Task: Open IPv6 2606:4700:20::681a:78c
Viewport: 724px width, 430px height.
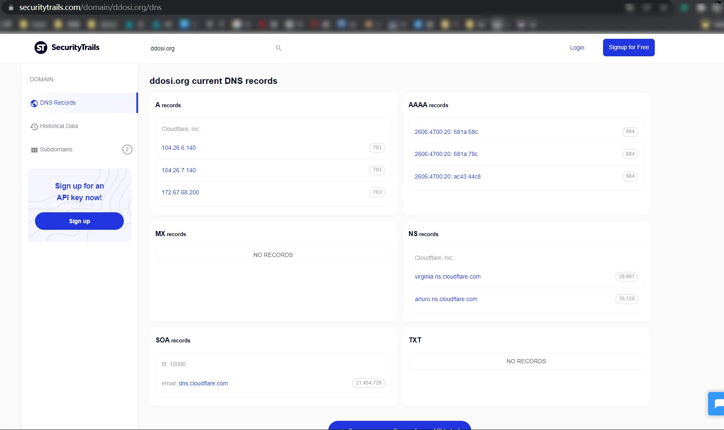Action: click(x=446, y=154)
